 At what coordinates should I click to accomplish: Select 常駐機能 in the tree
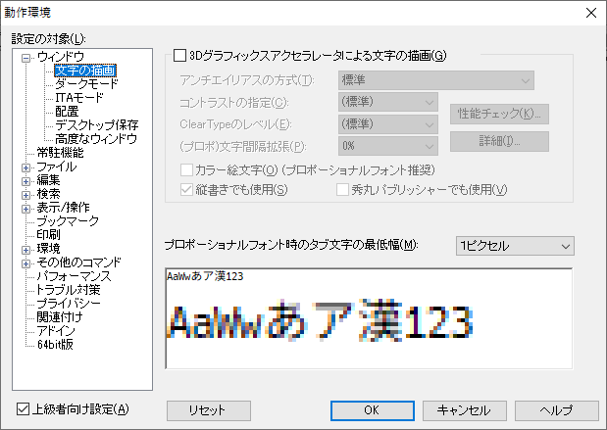pyautogui.click(x=61, y=153)
